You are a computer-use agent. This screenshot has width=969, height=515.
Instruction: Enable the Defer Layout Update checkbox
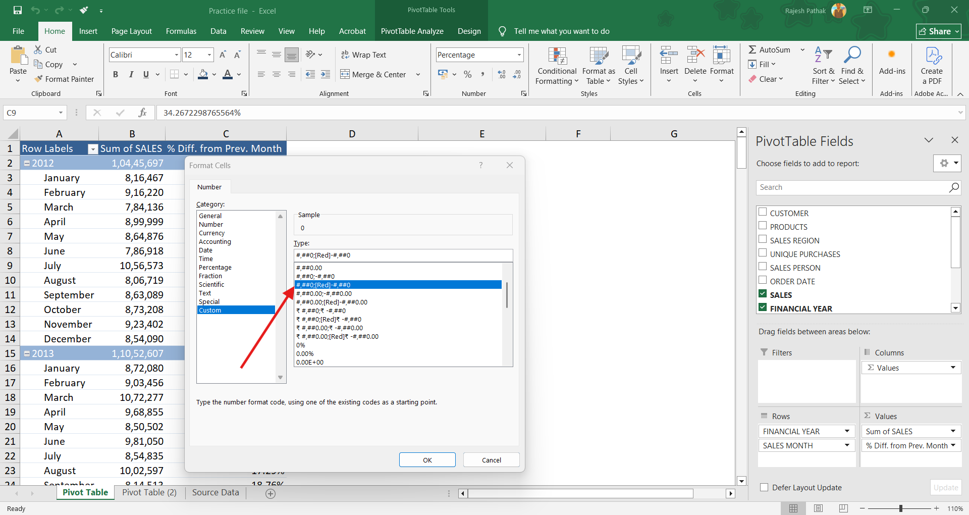coord(764,487)
